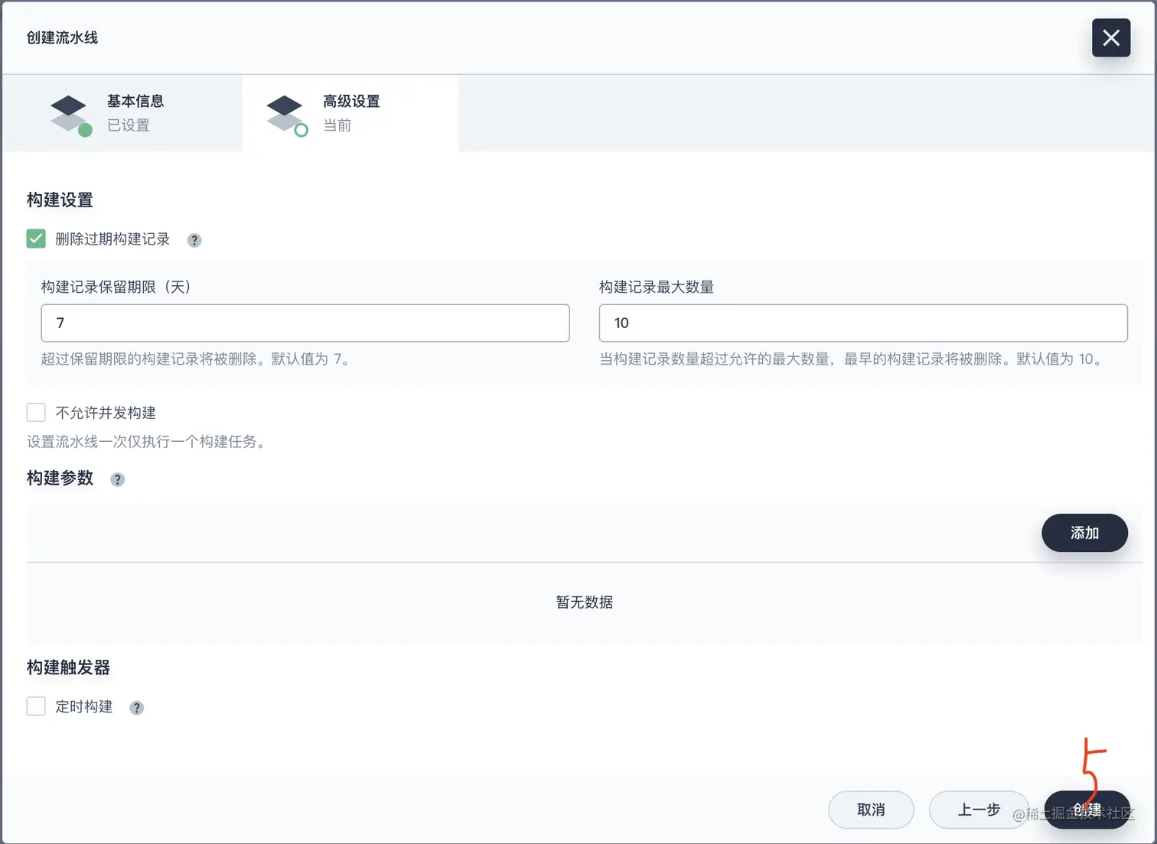Click the 构建设置 section heading
1157x844 pixels.
pyautogui.click(x=60, y=200)
